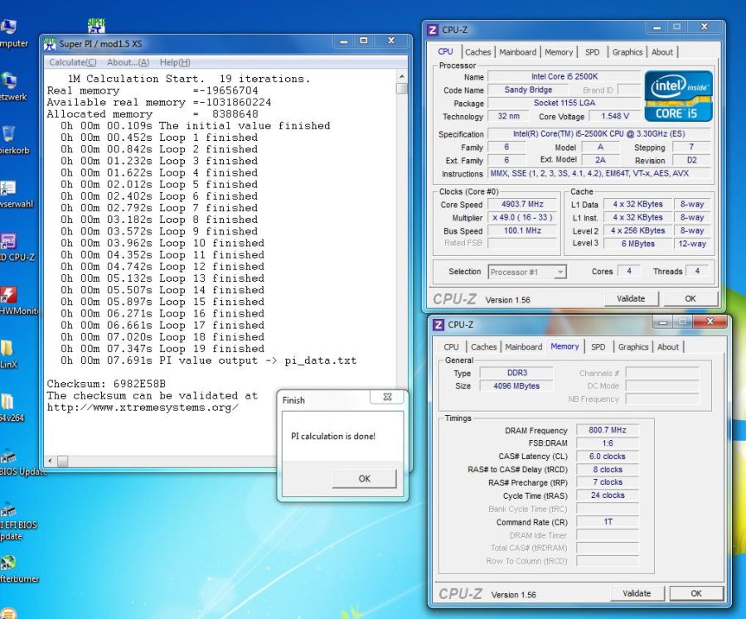746x619 pixels.
Task: Open the Netzwerk desktop icon
Action: point(8,81)
